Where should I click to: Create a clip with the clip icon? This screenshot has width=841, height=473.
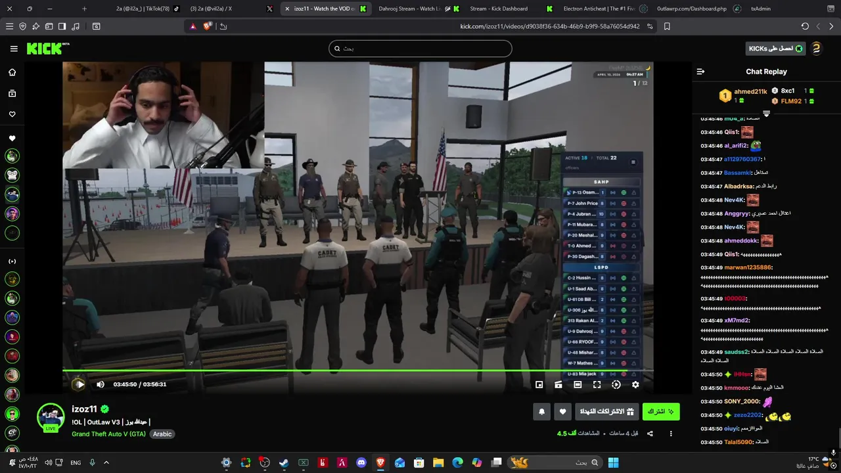pyautogui.click(x=558, y=384)
